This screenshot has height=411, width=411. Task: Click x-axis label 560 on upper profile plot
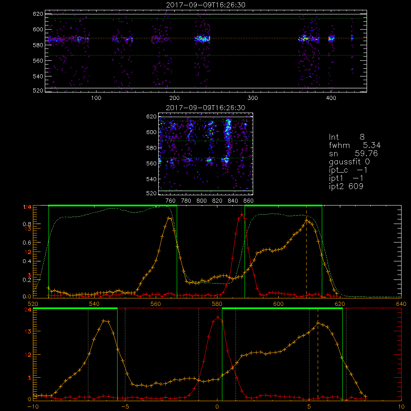coord(156,304)
